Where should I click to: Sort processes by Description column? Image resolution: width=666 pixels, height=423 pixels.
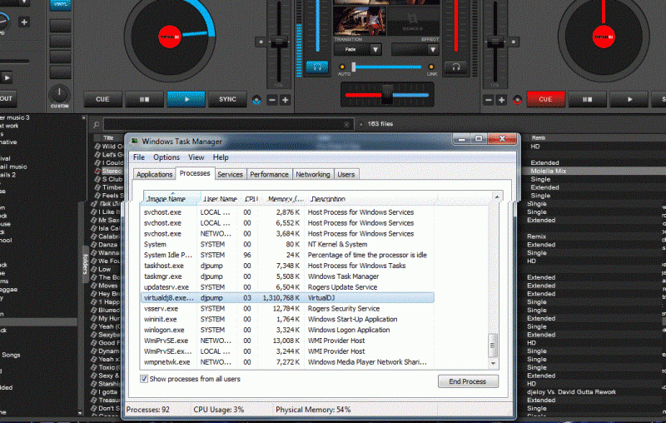click(328, 198)
